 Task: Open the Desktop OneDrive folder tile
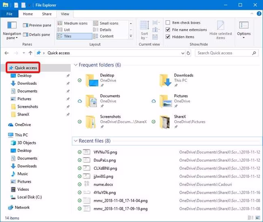[x=101, y=81]
